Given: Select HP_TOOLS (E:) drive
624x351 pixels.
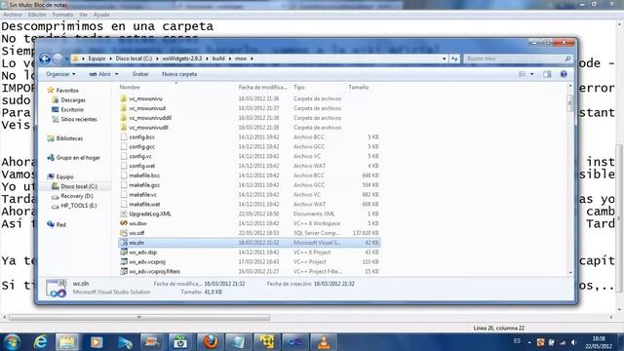Looking at the screenshot, I should (x=78, y=206).
